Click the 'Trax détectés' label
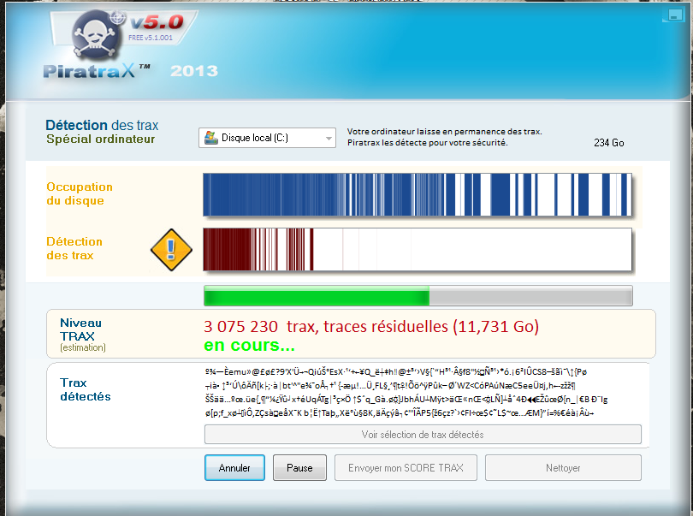The height and width of the screenshot is (516, 693). (x=86, y=389)
